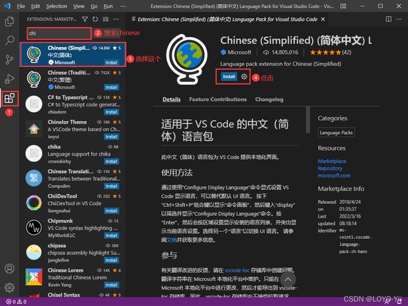
Task: Install the chika language support extension
Action: tap(111, 161)
